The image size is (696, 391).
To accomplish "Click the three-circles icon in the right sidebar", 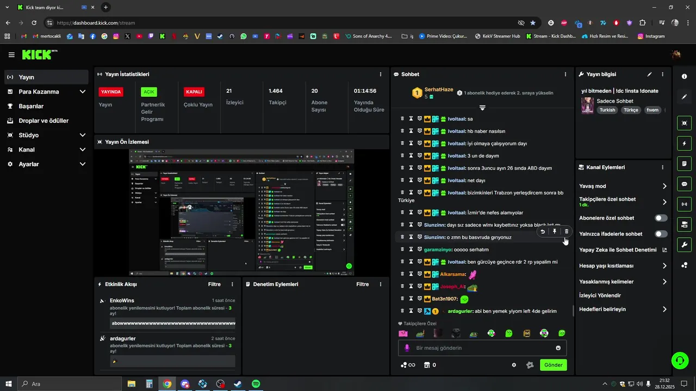I will click(x=685, y=265).
